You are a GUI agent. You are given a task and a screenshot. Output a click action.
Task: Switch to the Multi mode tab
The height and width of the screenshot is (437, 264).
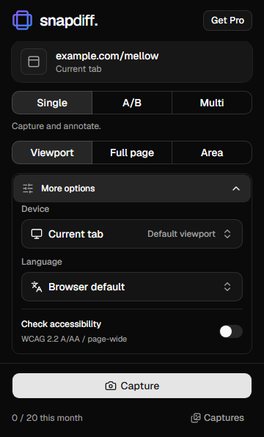212,103
